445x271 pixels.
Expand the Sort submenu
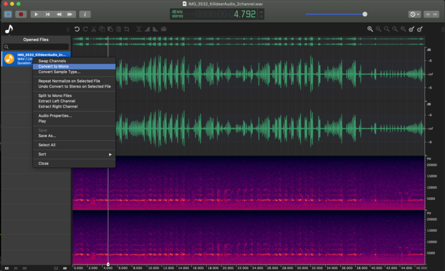[x=74, y=154]
